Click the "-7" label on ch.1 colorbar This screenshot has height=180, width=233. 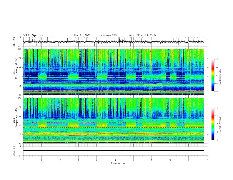(217, 91)
